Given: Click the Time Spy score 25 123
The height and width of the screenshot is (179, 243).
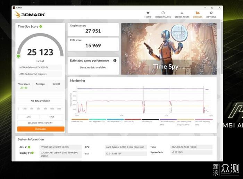Looking at the screenshot, I should (x=40, y=52).
